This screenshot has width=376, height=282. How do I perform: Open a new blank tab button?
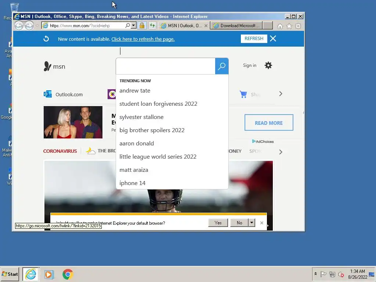(x=268, y=26)
